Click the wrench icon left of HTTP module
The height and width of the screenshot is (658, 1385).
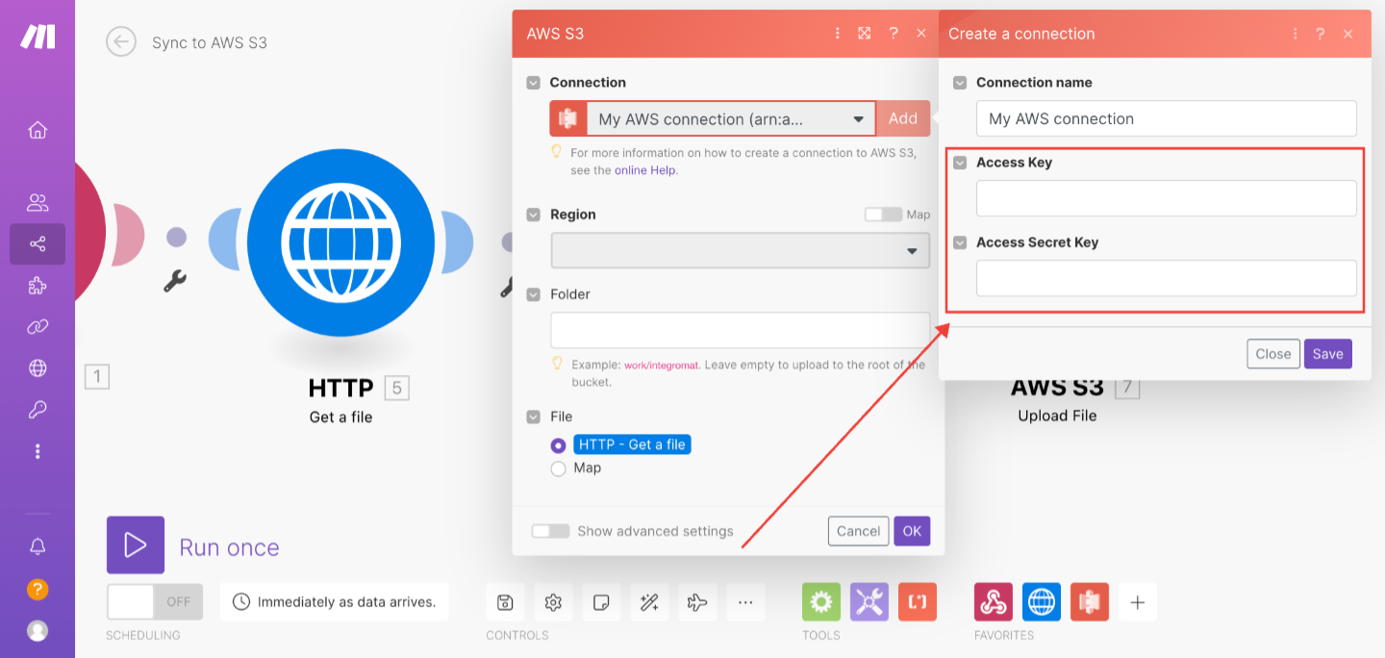click(175, 281)
